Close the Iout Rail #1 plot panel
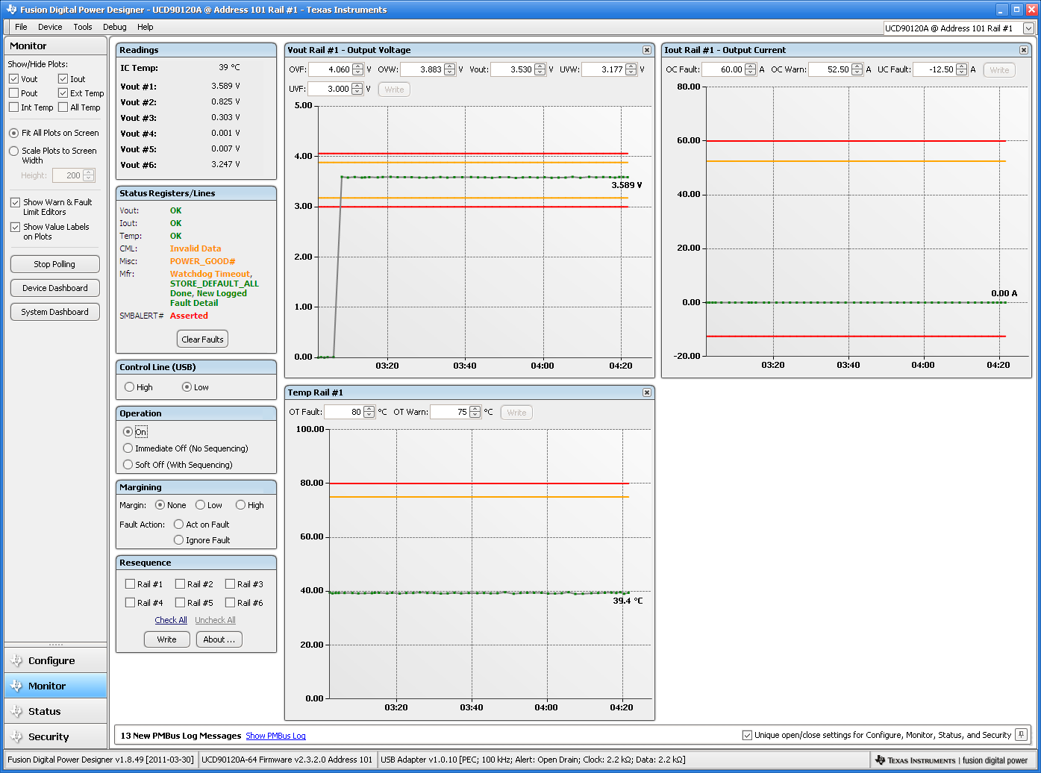This screenshot has height=773, width=1041. 1023,50
